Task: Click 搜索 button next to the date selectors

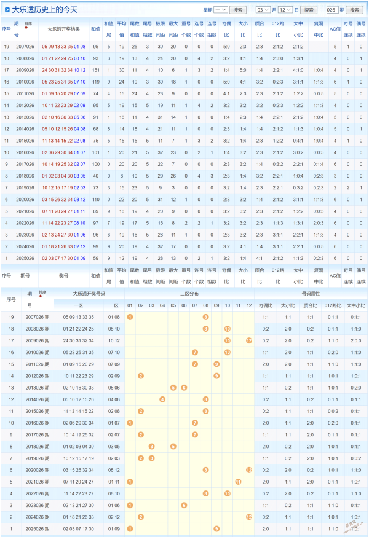Action: click(309, 10)
